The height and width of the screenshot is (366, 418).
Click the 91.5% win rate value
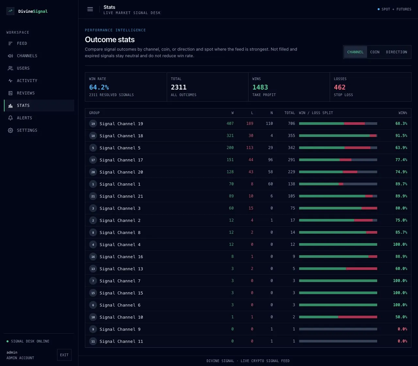(x=401, y=136)
